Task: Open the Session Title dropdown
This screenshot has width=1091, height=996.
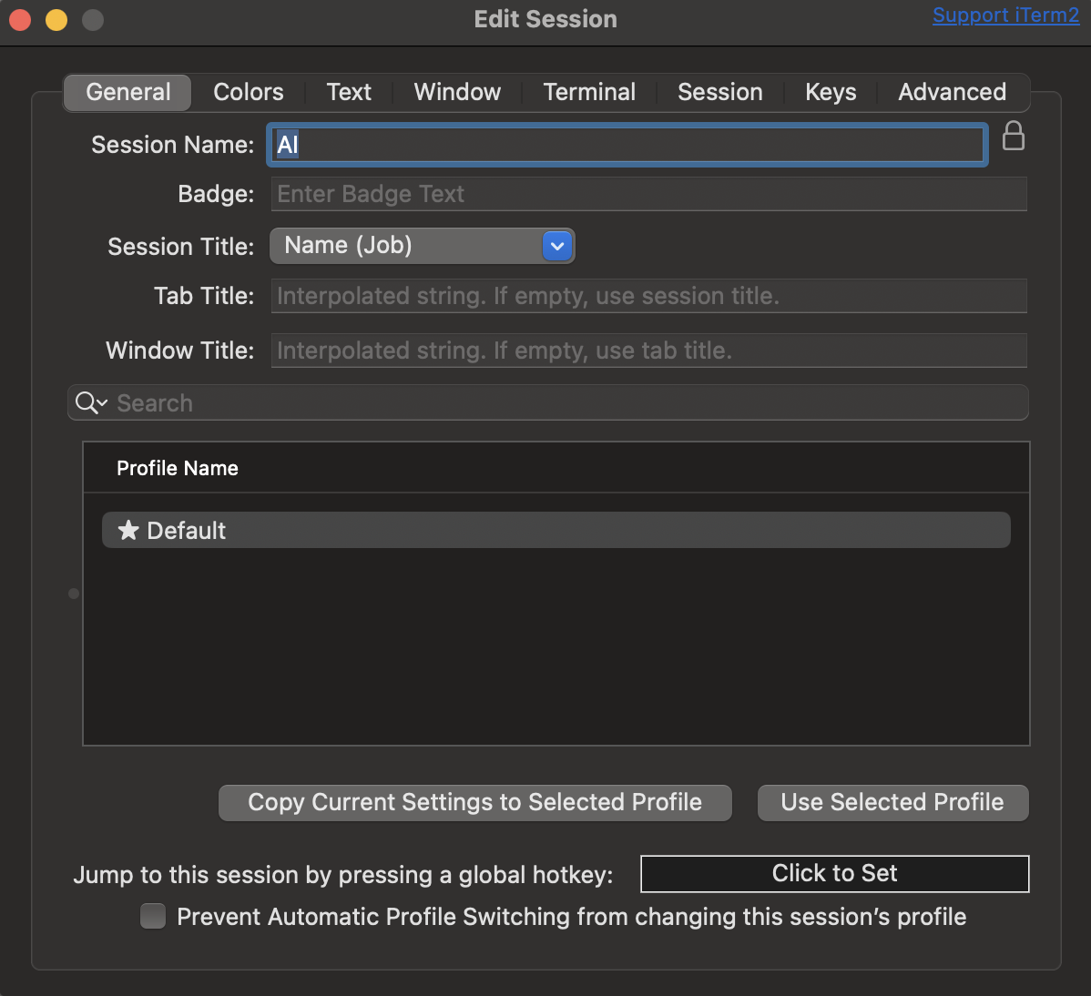Action: click(x=556, y=246)
